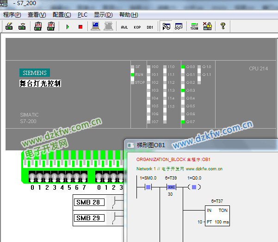Click the I0.0 input LED
Screen dimensions: 278x242
click(x=148, y=67)
